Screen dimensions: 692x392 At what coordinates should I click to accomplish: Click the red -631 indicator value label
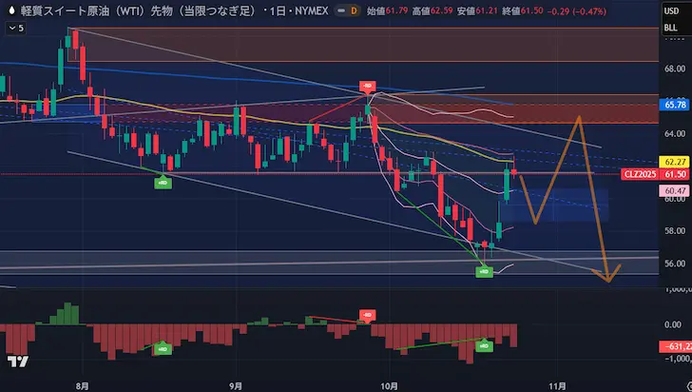click(675, 346)
